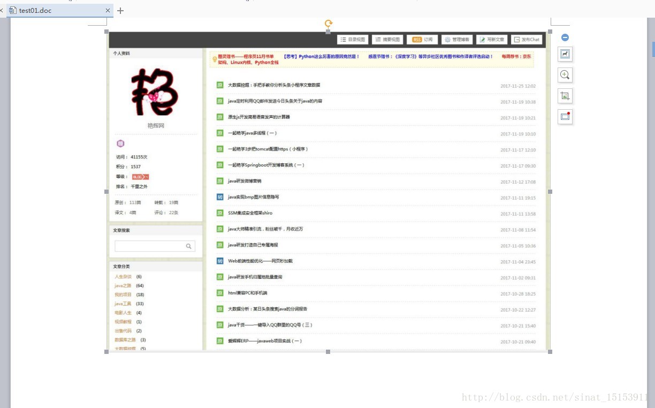Close the test01.doc tab
Screen dimensions: 655x408
point(108,10)
